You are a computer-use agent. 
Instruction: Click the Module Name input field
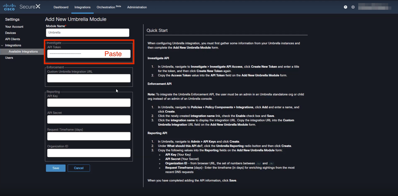pos(88,33)
